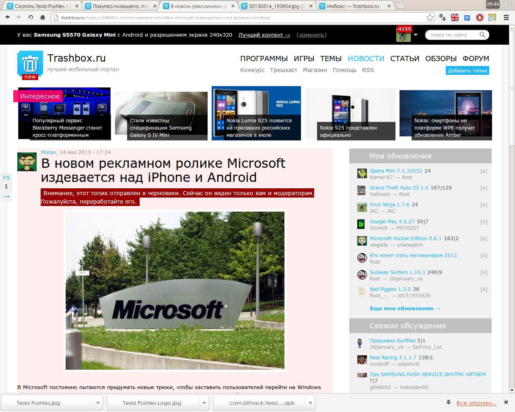The height and width of the screenshot is (412, 515).
Task: Click the blue right arrow on left sidebar
Action: [x=6, y=196]
